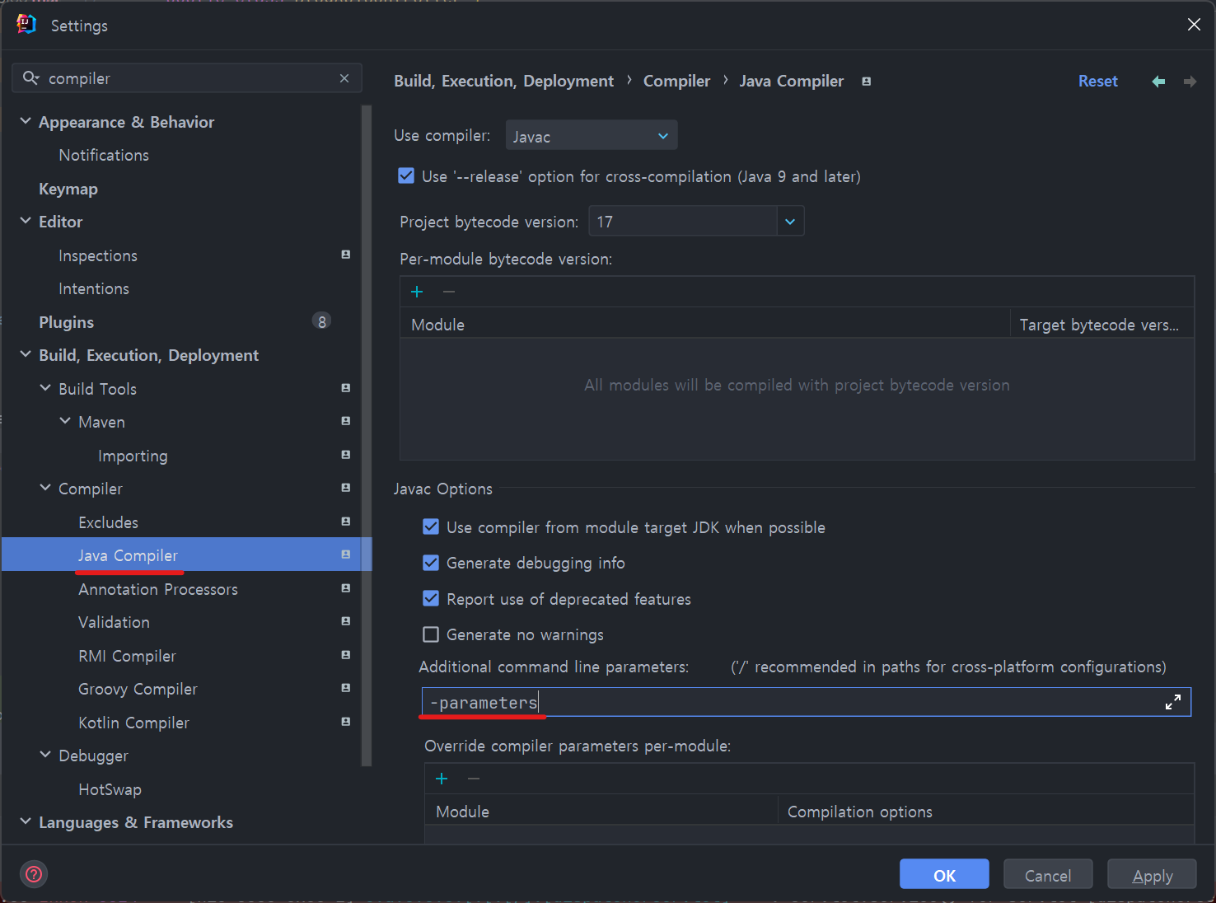Screen dimensions: 1216x903
Task: Click the IntelliJ logo in the title bar
Action: click(x=26, y=25)
